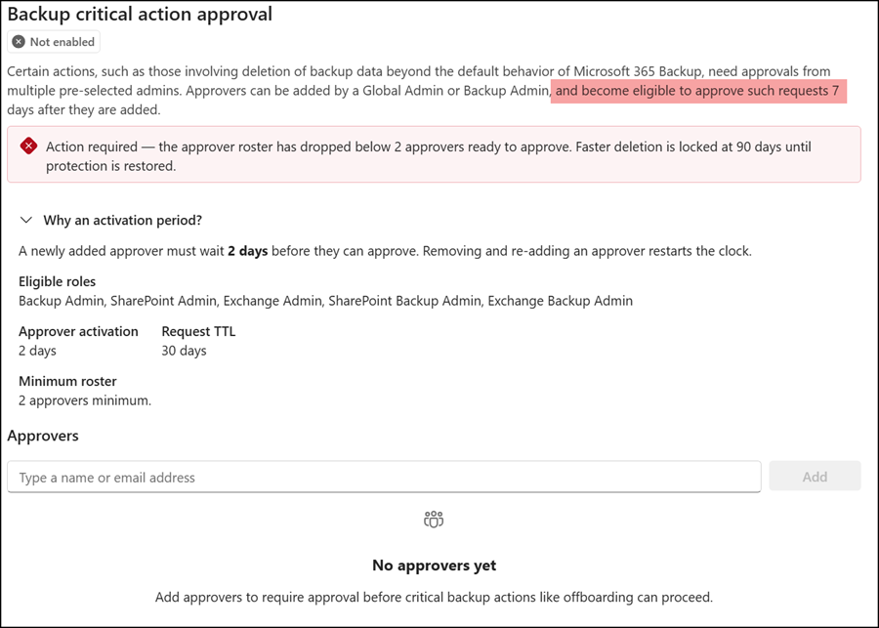Click the people group icon above No approvers
Screen dimensions: 879x628
pos(434,520)
